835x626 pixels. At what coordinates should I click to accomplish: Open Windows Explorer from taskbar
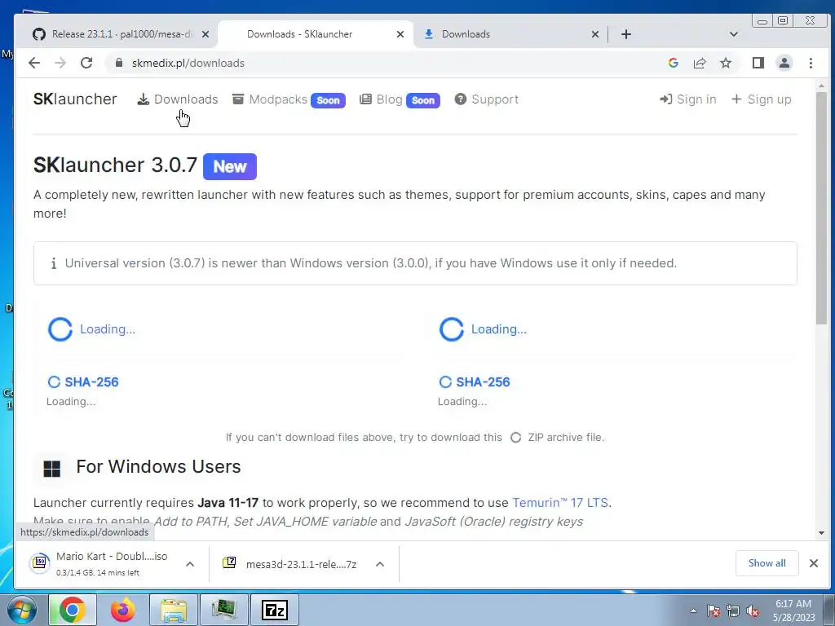pos(174,610)
